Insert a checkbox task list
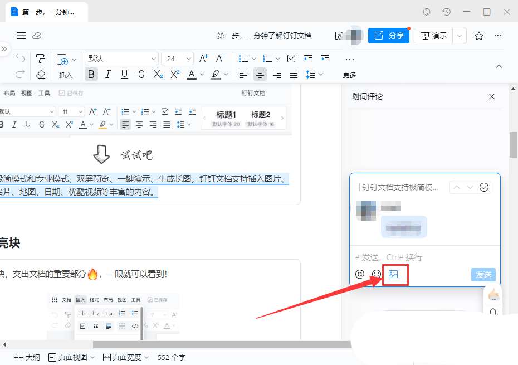 291,59
